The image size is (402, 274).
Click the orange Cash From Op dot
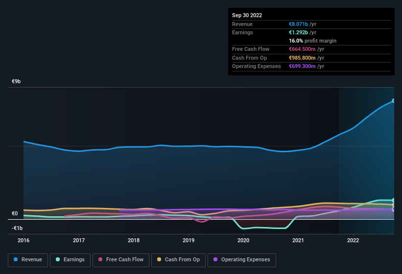[x=159, y=259]
